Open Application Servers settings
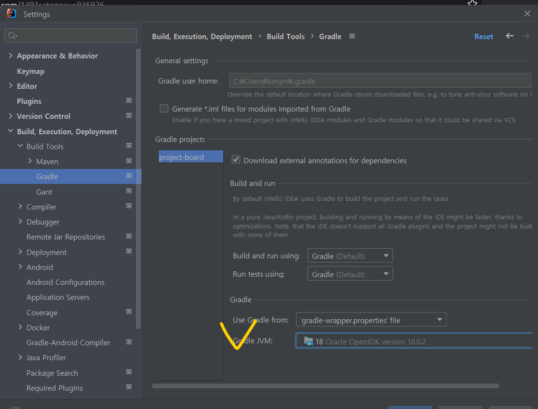 click(x=58, y=297)
